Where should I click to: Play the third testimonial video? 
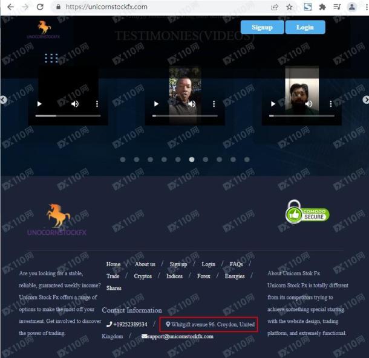point(273,104)
